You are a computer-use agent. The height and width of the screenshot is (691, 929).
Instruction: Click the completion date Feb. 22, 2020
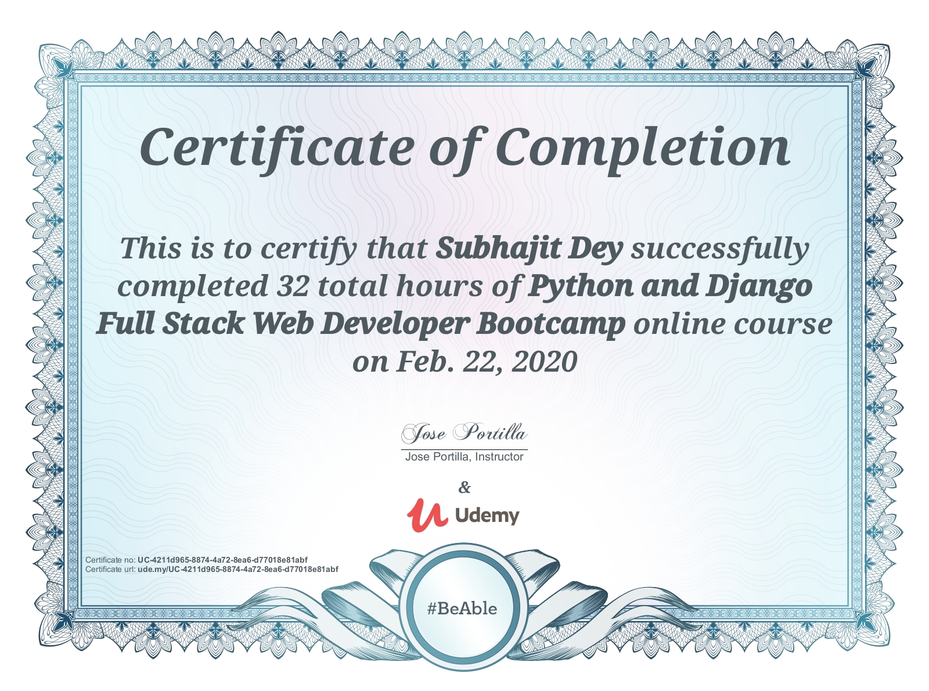click(487, 362)
